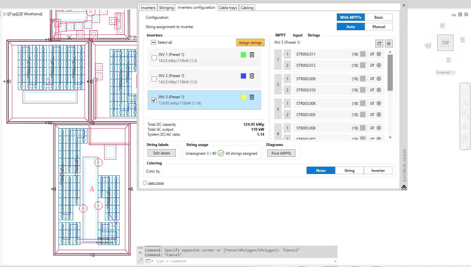The width and height of the screenshot is (471, 267).
Task: Click the Assign strings button
Action: 250,43
